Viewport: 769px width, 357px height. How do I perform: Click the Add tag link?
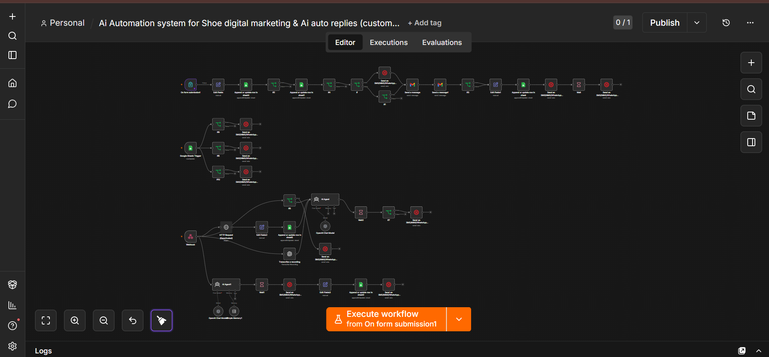[x=424, y=23]
